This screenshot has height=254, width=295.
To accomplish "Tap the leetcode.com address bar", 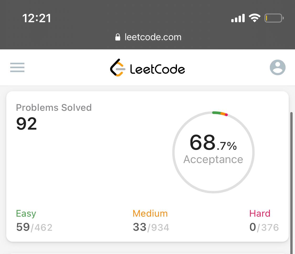I will pos(148,37).
